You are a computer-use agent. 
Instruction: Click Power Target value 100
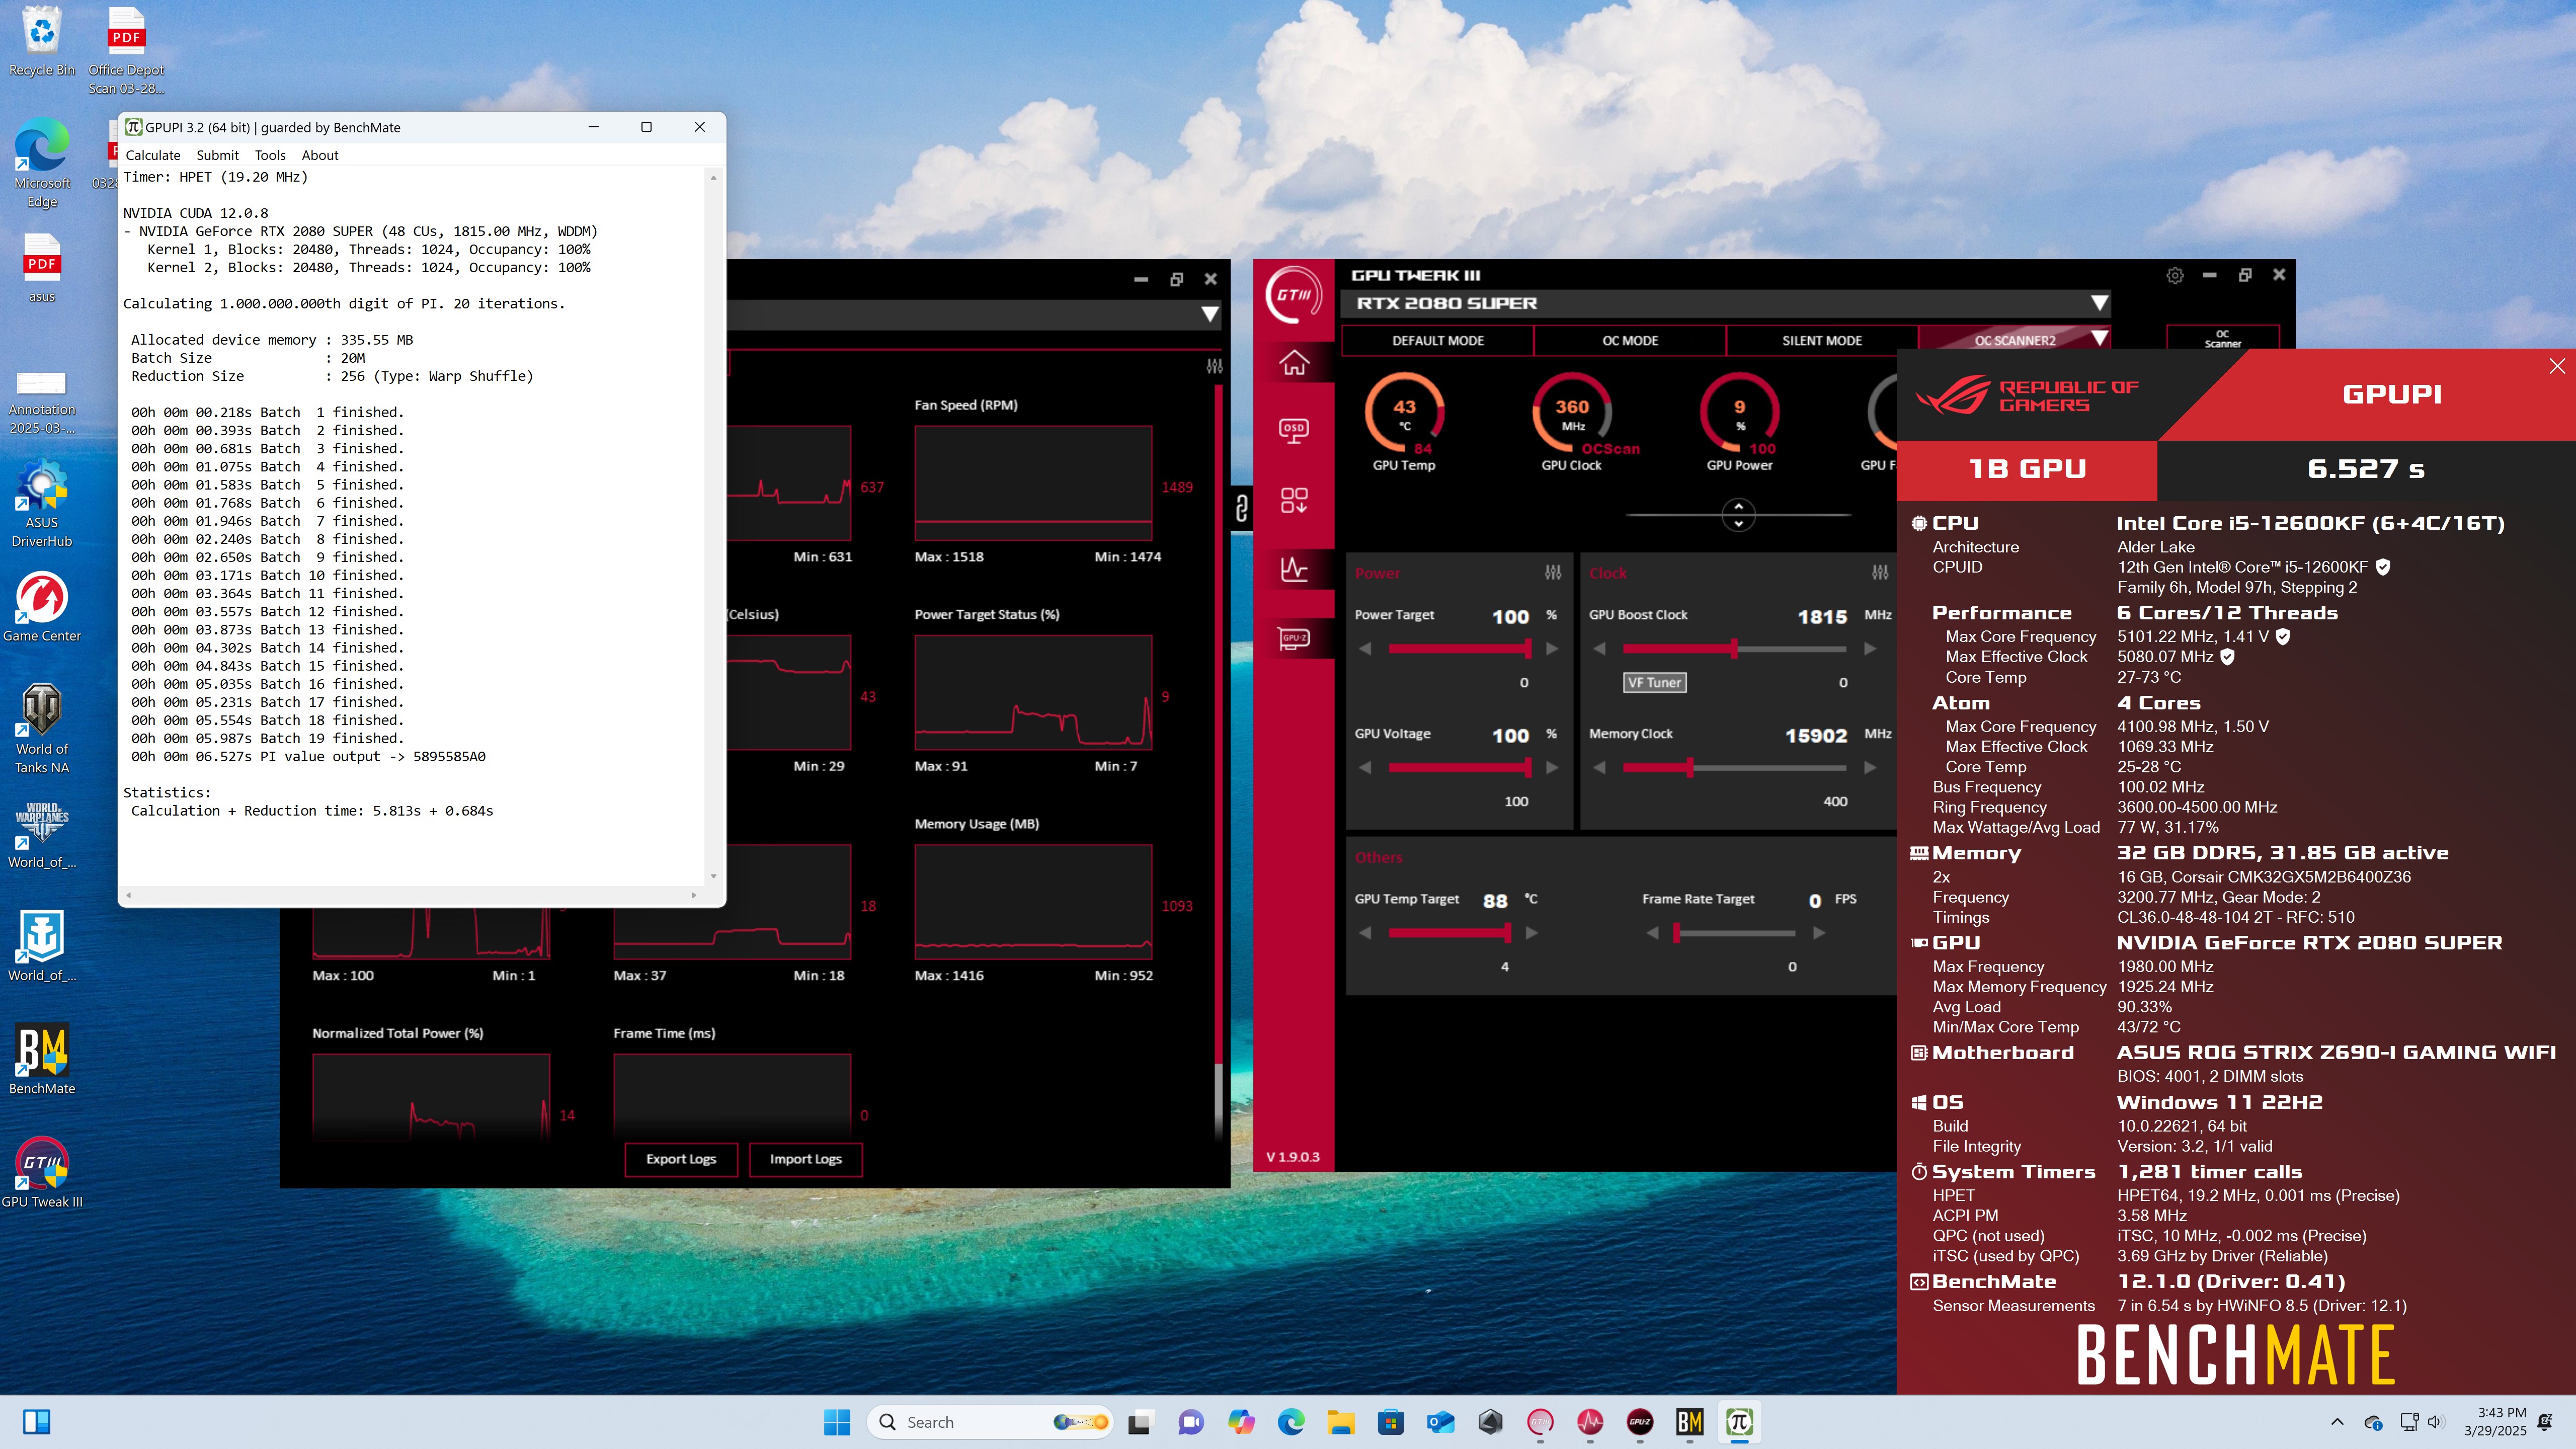point(1510,616)
